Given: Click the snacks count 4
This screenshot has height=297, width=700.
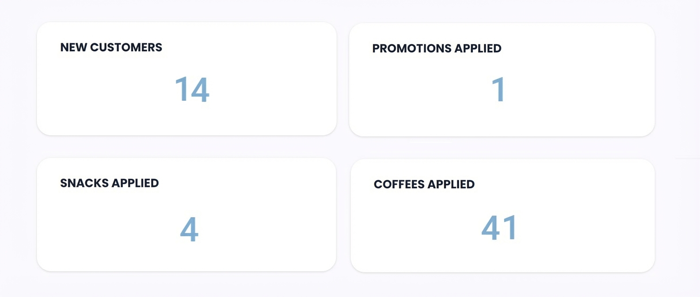Looking at the screenshot, I should 189,229.
